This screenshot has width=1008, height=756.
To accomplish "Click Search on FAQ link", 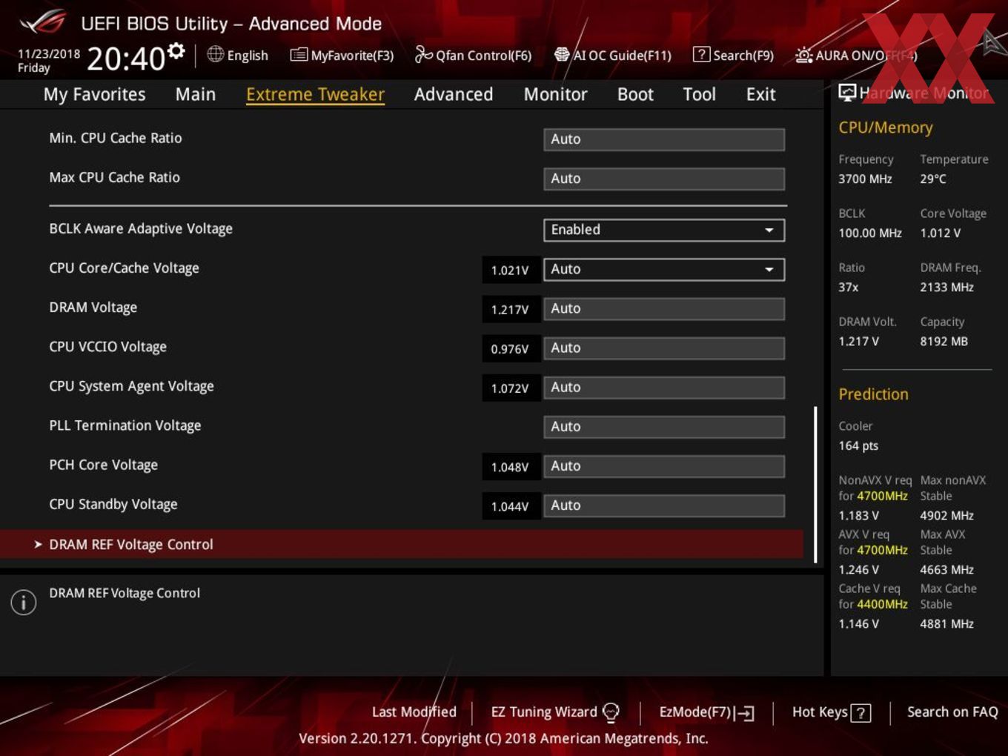I will pos(952,712).
